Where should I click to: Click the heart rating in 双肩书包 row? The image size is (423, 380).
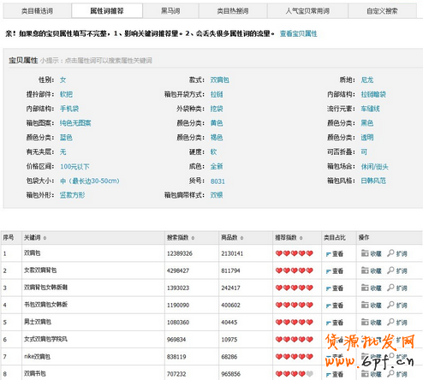click(295, 373)
